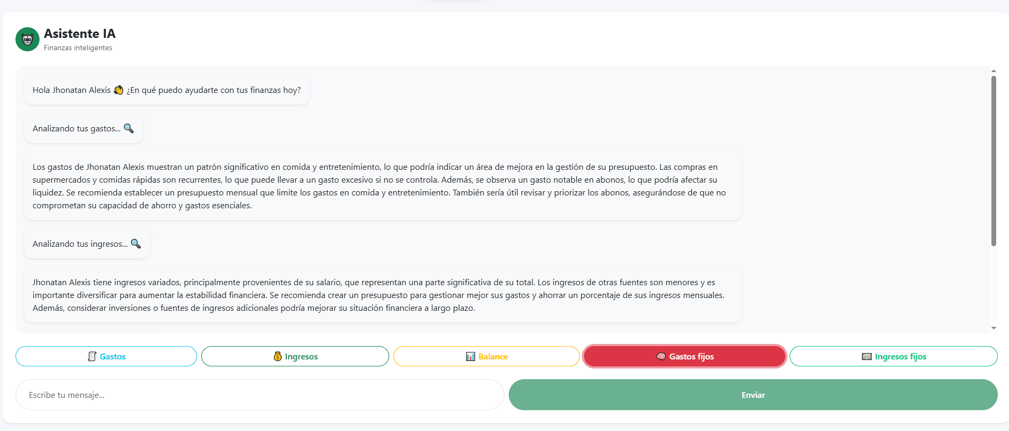The height and width of the screenshot is (431, 1009).
Task: Click the expenses analysis message bubble
Action: pos(383,186)
